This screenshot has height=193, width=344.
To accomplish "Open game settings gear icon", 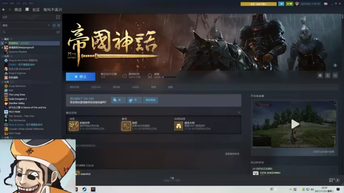I will (x=320, y=75).
